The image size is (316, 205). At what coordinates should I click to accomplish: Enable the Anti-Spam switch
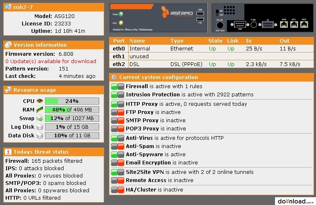[118, 146]
